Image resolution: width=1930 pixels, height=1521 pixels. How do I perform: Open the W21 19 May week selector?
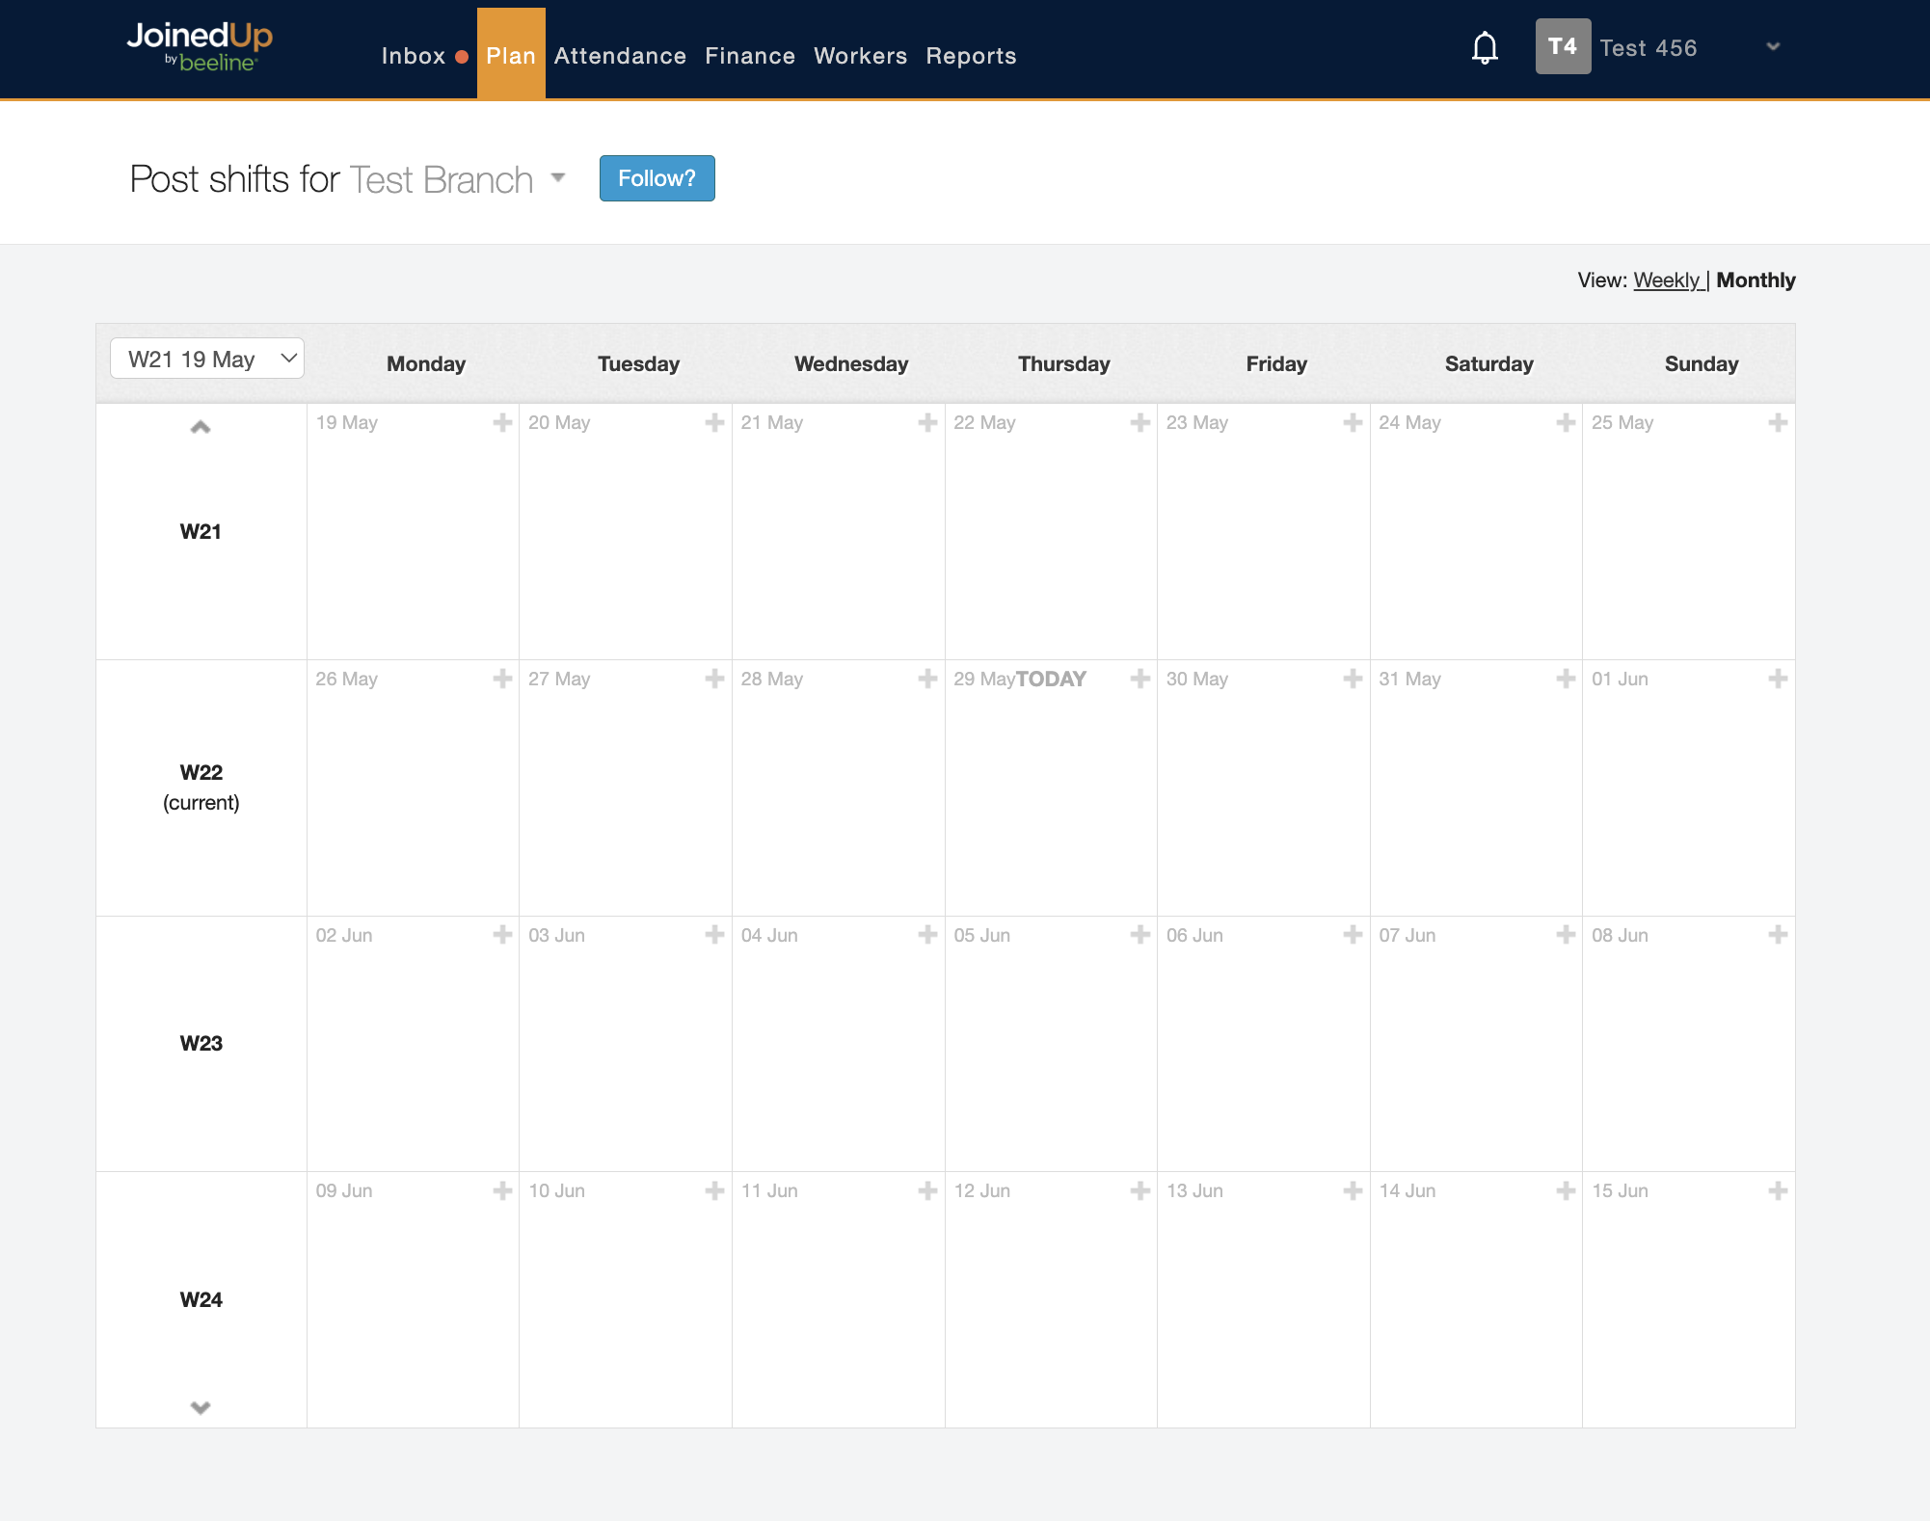207,359
